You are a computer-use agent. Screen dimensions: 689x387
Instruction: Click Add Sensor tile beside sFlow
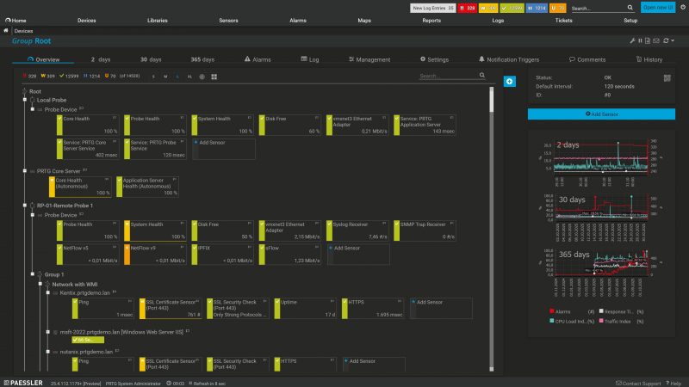tap(358, 255)
